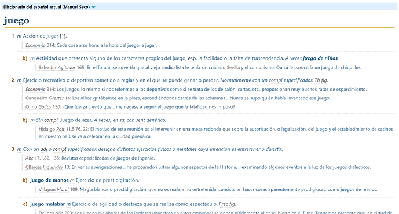399x214 pixels.
Task: Click the bold entry 'juego de manos'
Action: tap(49, 180)
